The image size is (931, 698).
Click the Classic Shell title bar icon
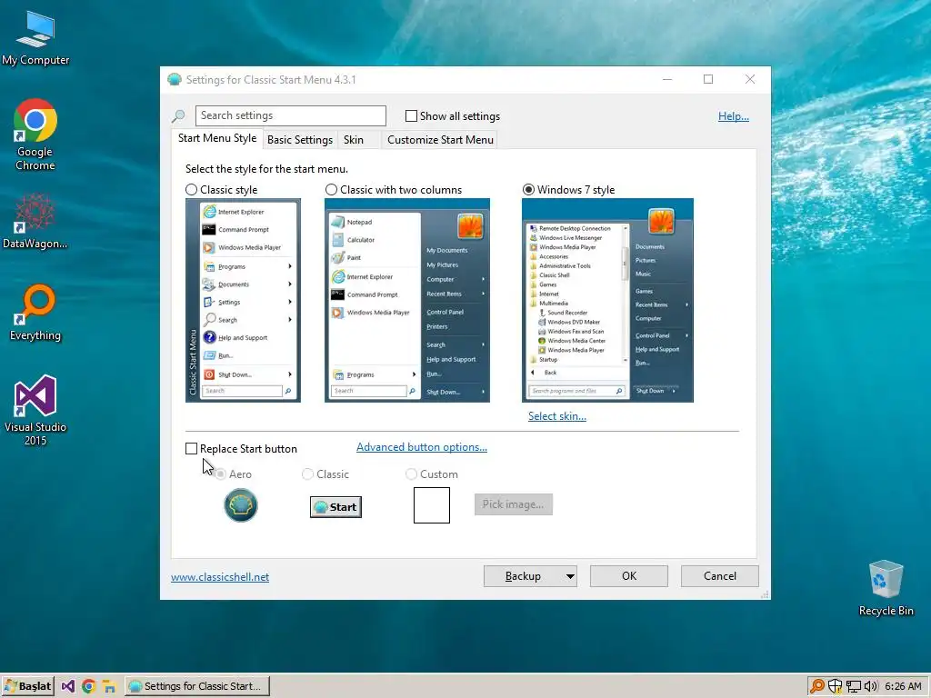click(x=174, y=80)
